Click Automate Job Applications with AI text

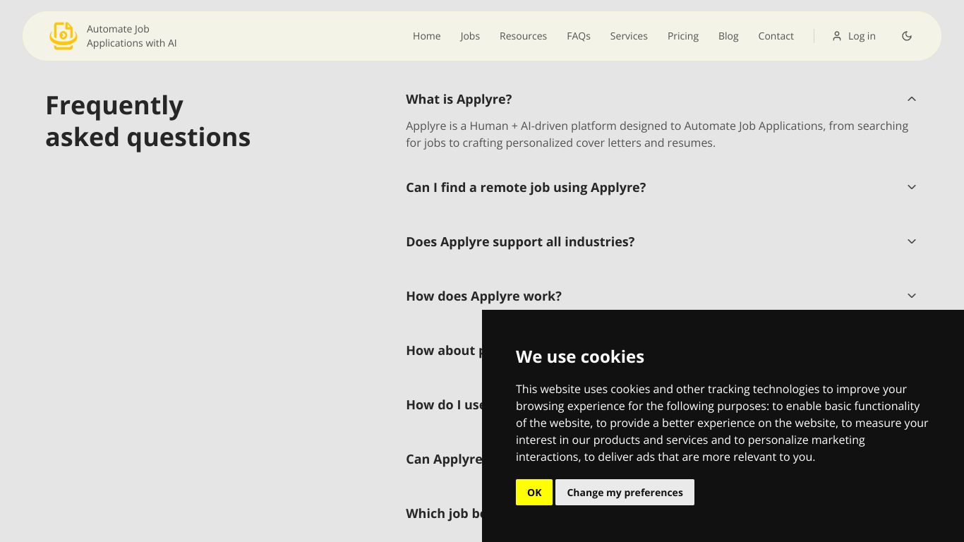tap(132, 36)
